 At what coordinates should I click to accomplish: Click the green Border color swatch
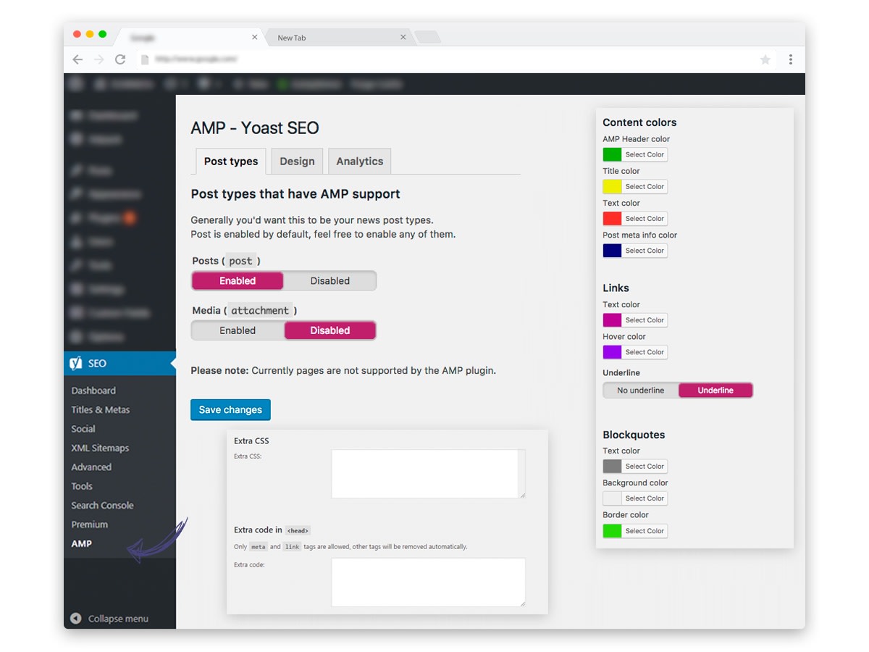tap(612, 531)
